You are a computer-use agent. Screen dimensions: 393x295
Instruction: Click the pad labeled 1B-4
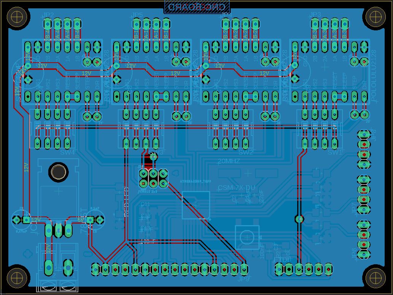tap(77, 24)
